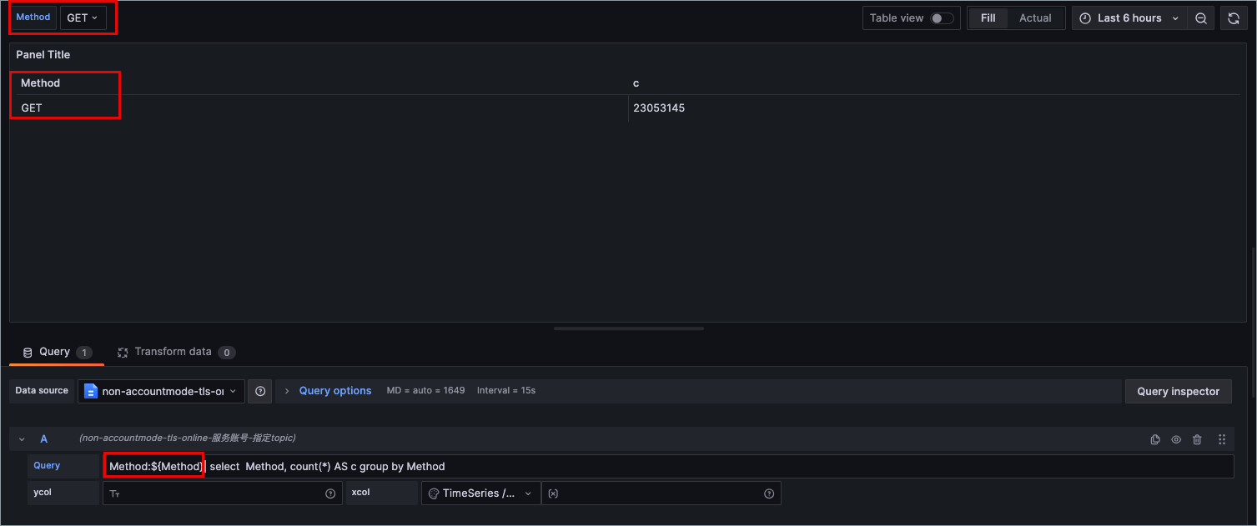Refresh the dashboard panel
The height and width of the screenshot is (526, 1257).
[1234, 18]
